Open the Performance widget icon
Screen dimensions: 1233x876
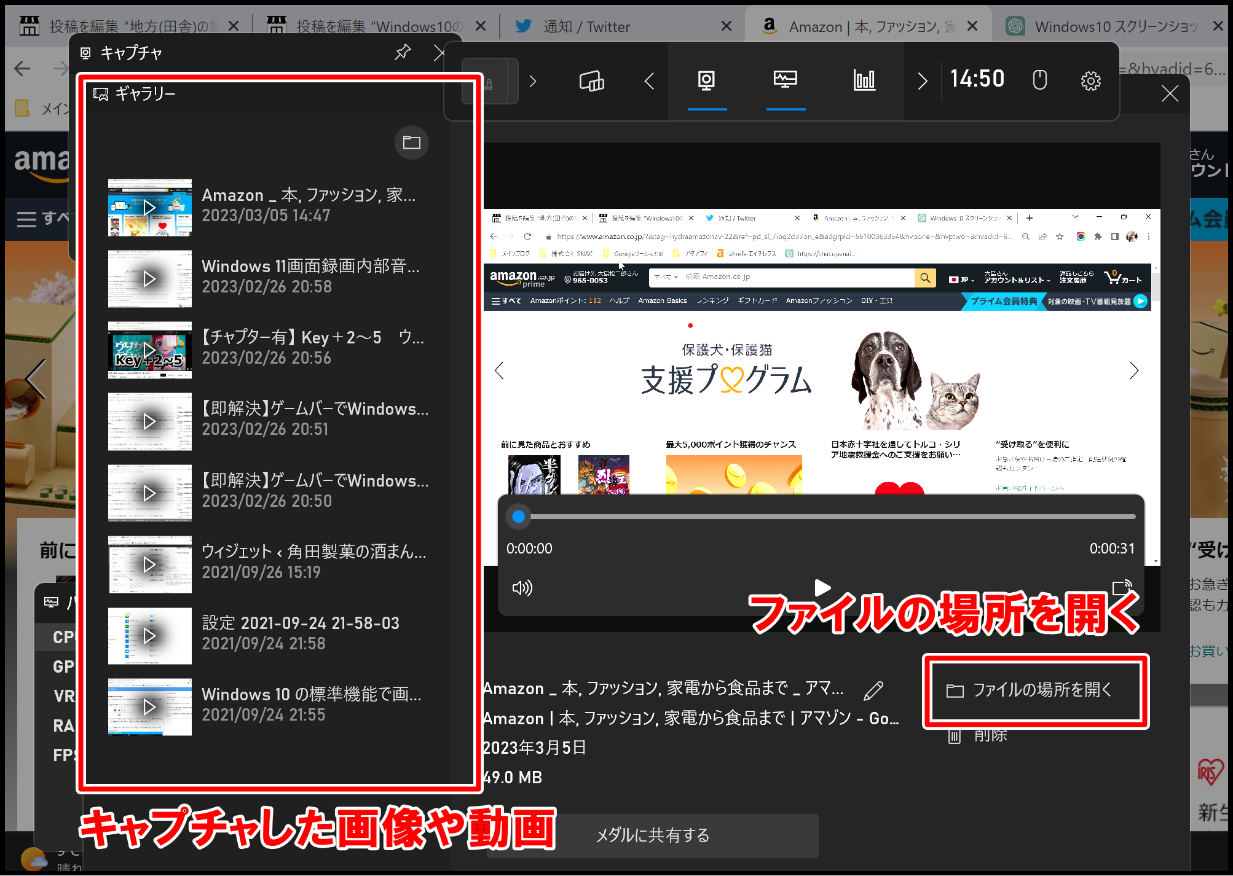(786, 80)
